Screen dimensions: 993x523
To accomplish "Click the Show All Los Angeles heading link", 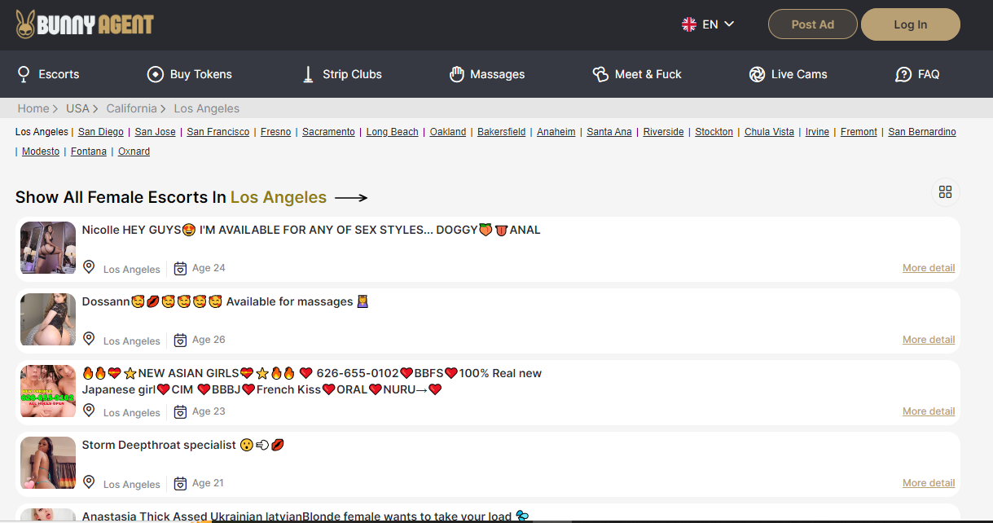I will (191, 197).
